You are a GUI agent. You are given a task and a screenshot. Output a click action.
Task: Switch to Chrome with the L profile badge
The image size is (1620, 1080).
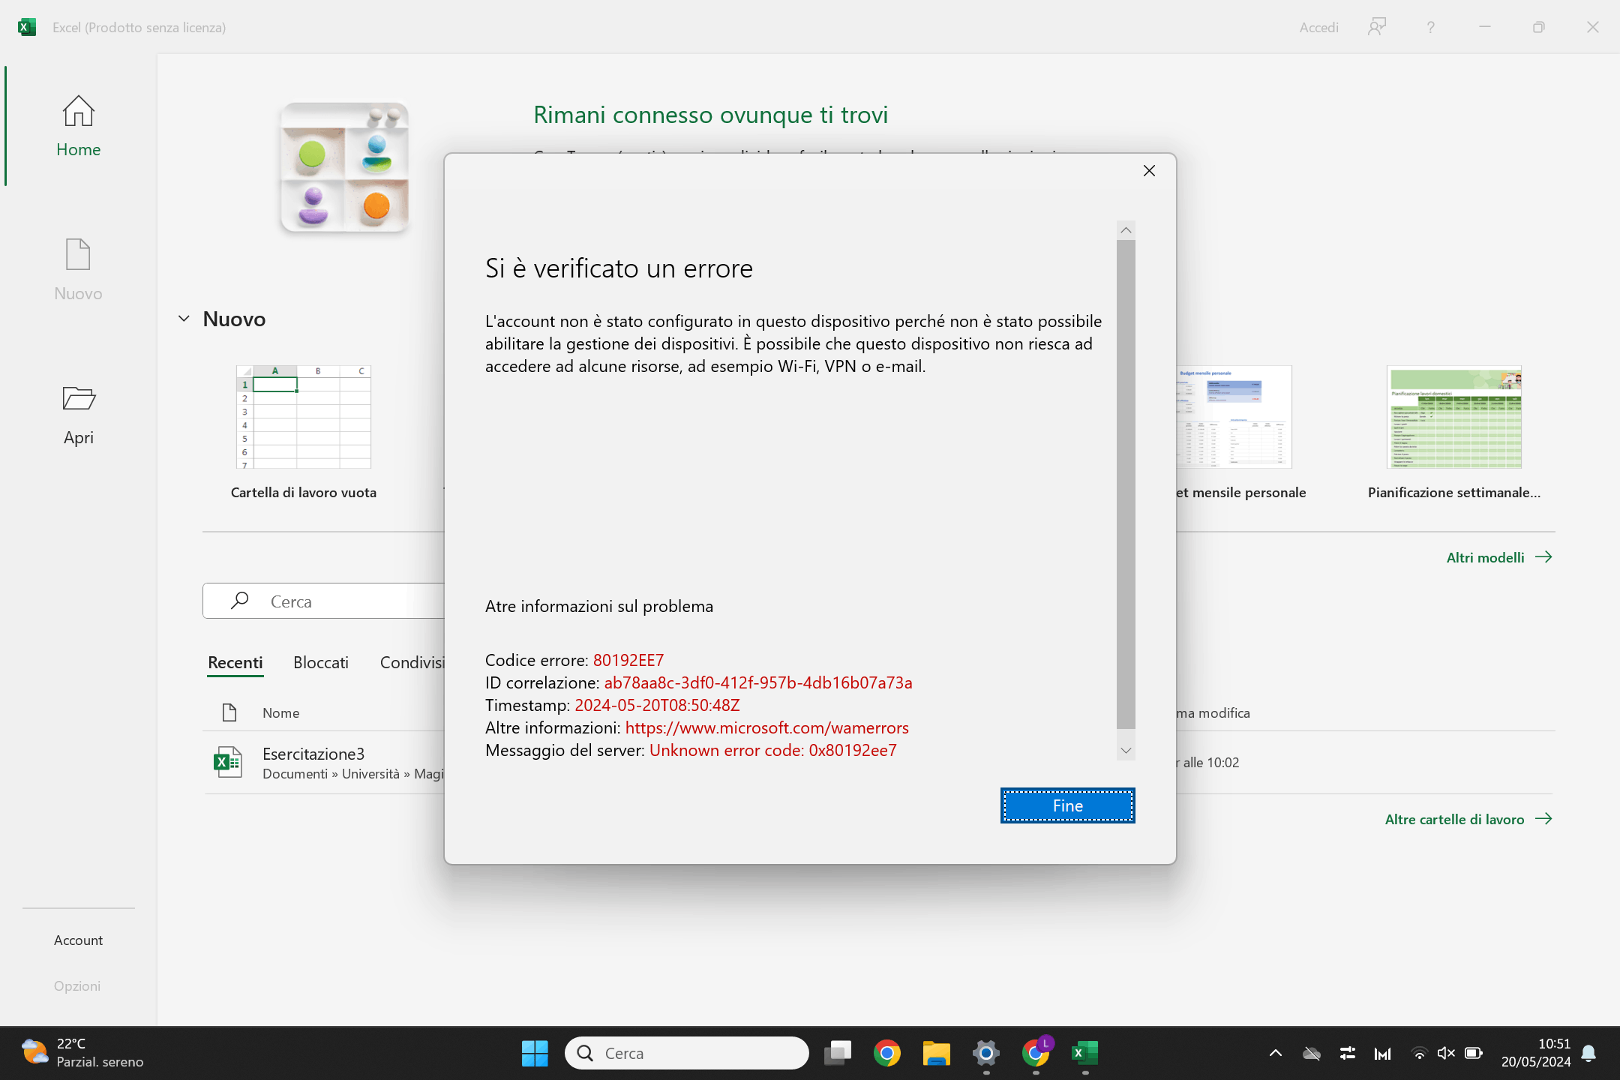[x=1036, y=1053]
